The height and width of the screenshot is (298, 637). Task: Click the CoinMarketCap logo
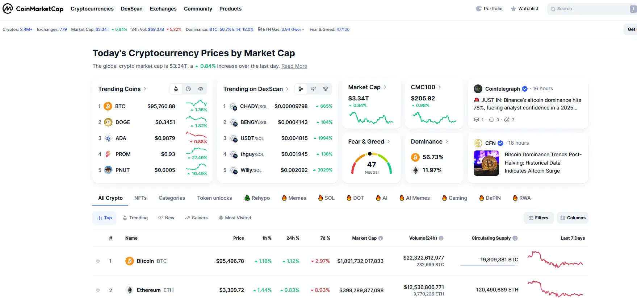coord(33,9)
